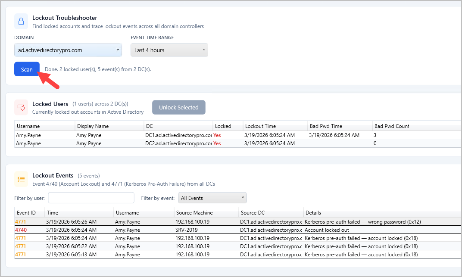Sort Locked Users by Username column header
This screenshot has height=277, width=462.
(44, 126)
